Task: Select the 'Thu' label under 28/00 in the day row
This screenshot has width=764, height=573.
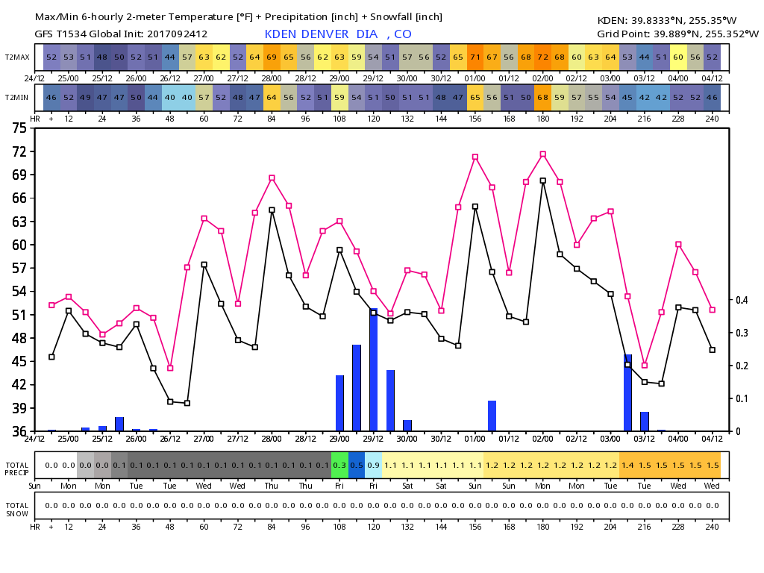Action: point(272,486)
